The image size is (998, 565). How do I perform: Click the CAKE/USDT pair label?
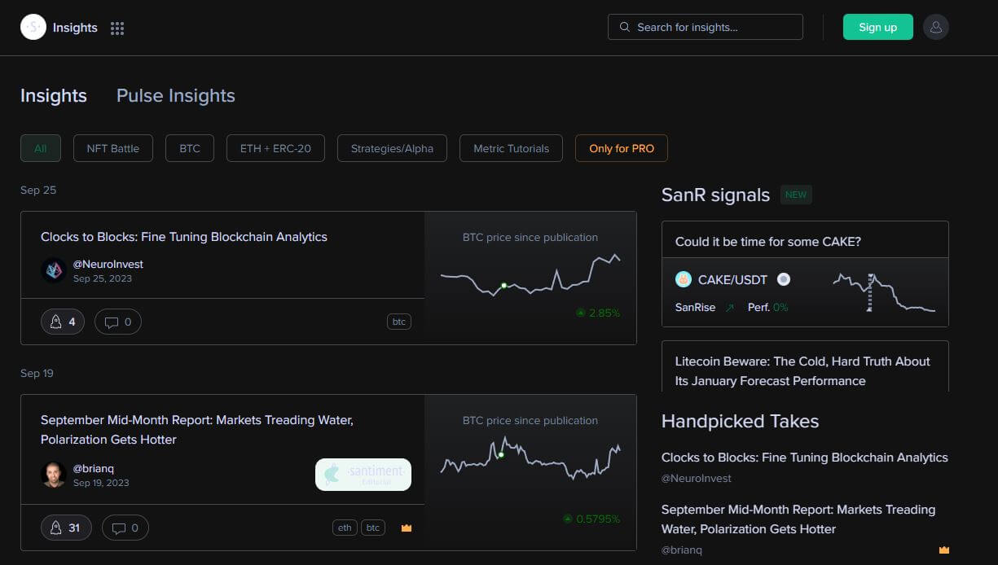coord(733,279)
